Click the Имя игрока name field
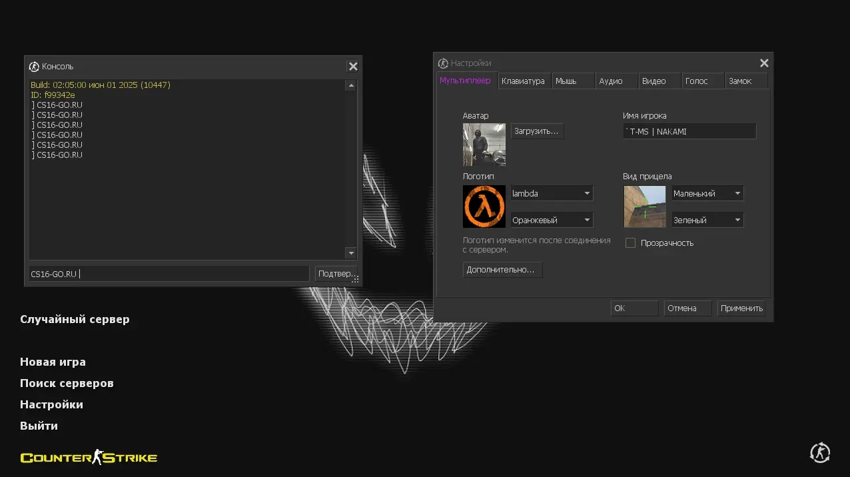This screenshot has width=850, height=477. click(x=689, y=132)
